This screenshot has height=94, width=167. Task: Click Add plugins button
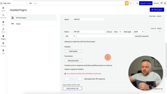pos(157,10)
